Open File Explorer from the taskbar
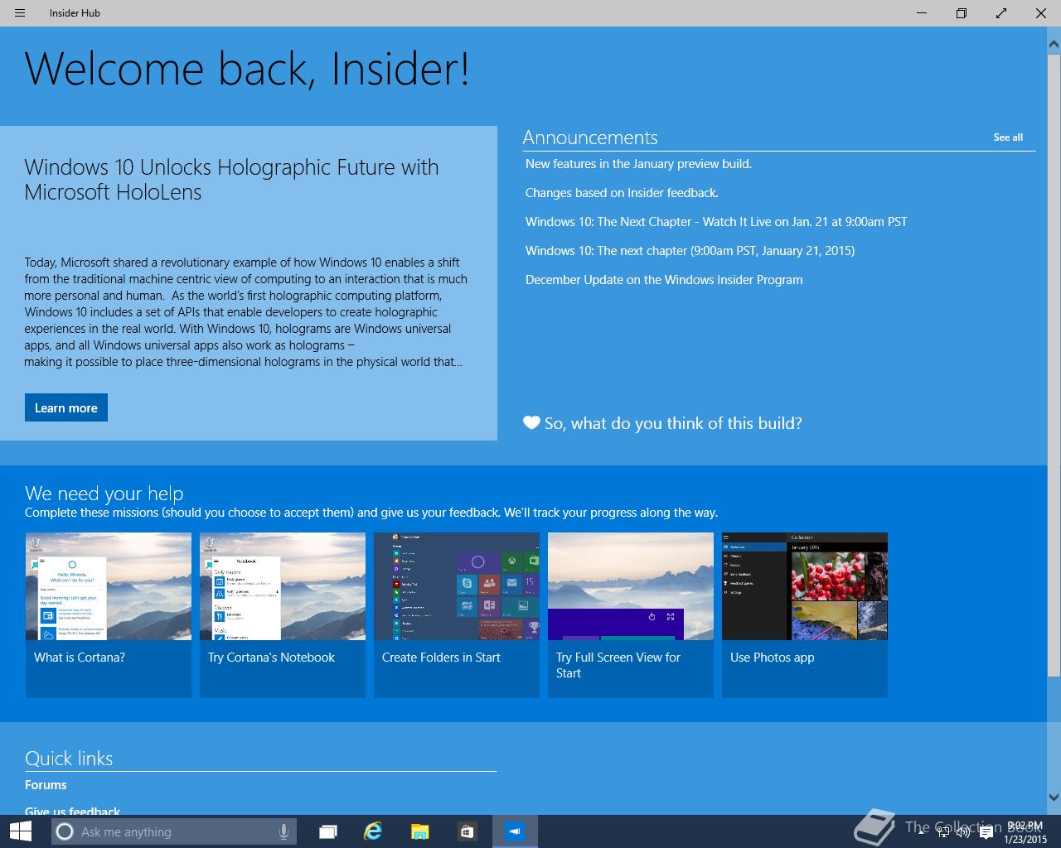The height and width of the screenshot is (848, 1061). [x=420, y=831]
